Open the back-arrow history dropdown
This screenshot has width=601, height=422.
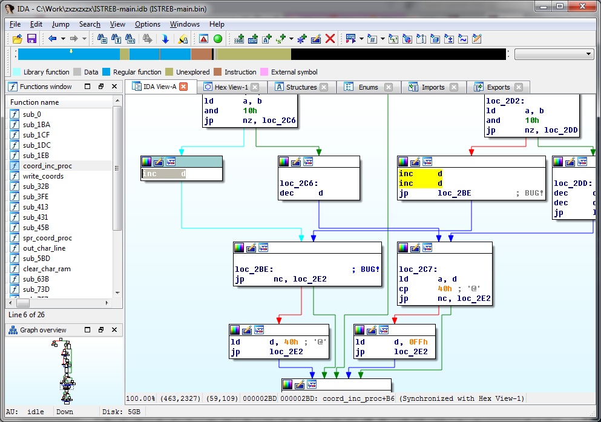62,39
